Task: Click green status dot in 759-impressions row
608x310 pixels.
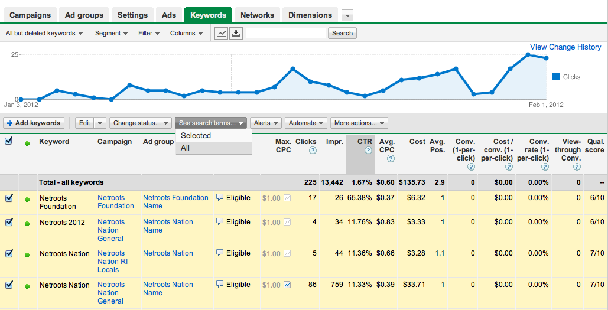Action: 27,286
